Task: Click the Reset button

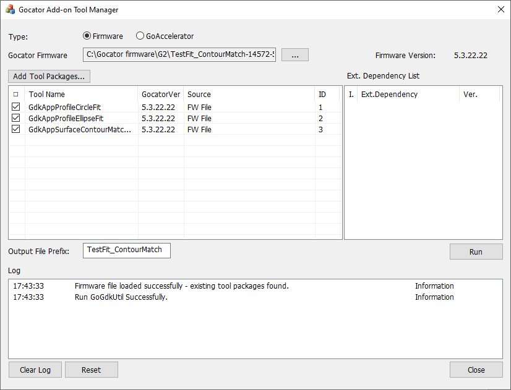Action: coord(92,370)
